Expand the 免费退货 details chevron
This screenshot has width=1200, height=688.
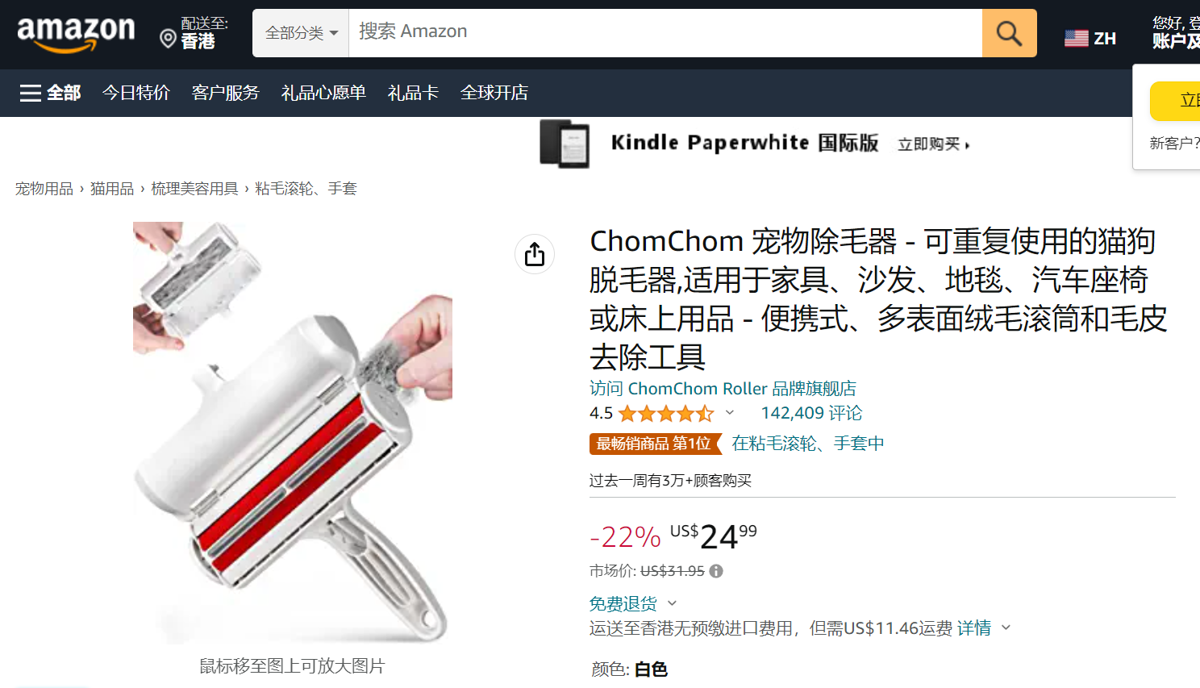[x=673, y=603]
